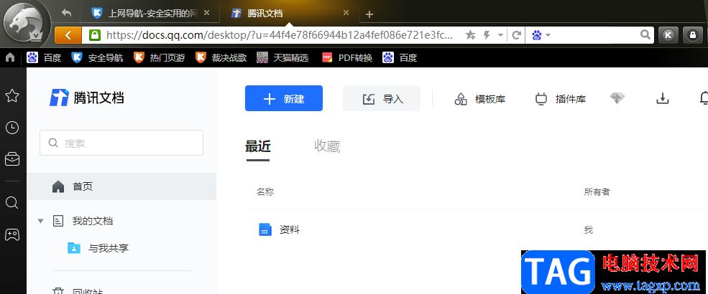Open the PDF转换 bookmark
The width and height of the screenshot is (708, 294).
tap(346, 57)
